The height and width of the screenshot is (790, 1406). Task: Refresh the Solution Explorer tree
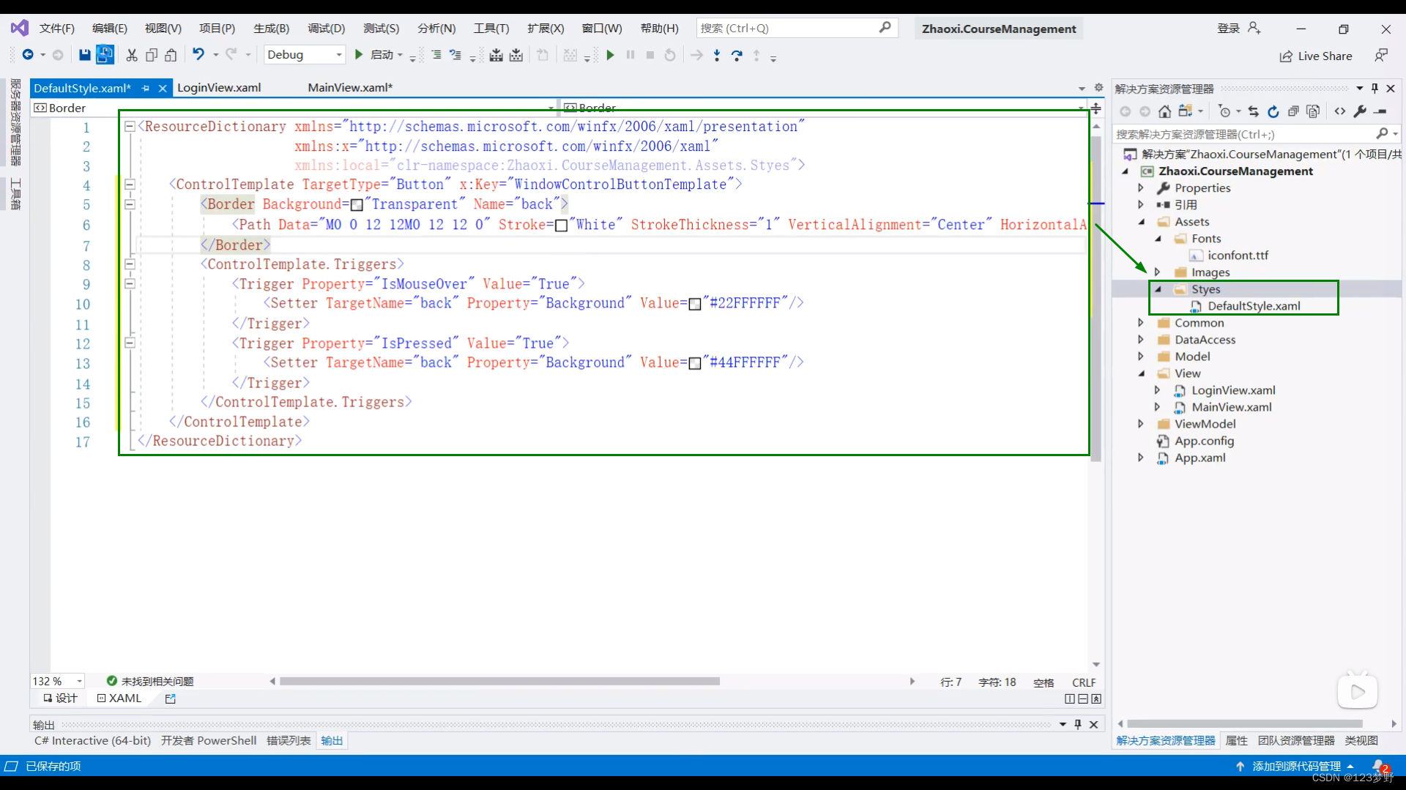pyautogui.click(x=1273, y=111)
